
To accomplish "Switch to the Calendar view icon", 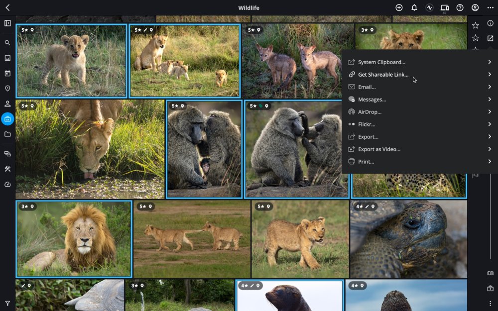I will (x=7, y=73).
